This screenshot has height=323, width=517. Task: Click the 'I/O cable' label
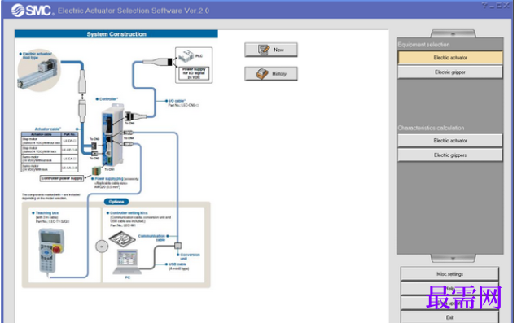[x=177, y=101]
